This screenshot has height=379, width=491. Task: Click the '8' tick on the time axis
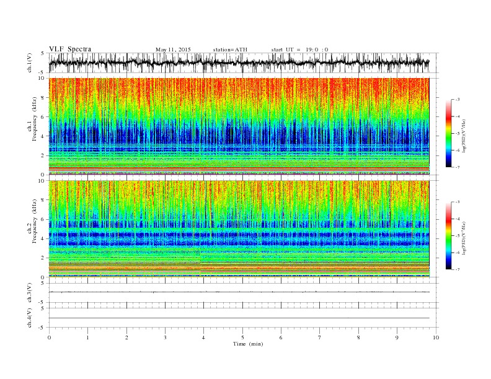click(358, 338)
